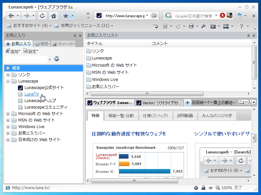Open Lunascapeコミュニティ favorite

point(46,107)
